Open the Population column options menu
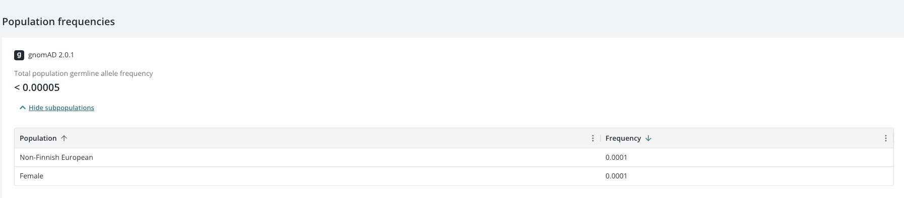 593,138
